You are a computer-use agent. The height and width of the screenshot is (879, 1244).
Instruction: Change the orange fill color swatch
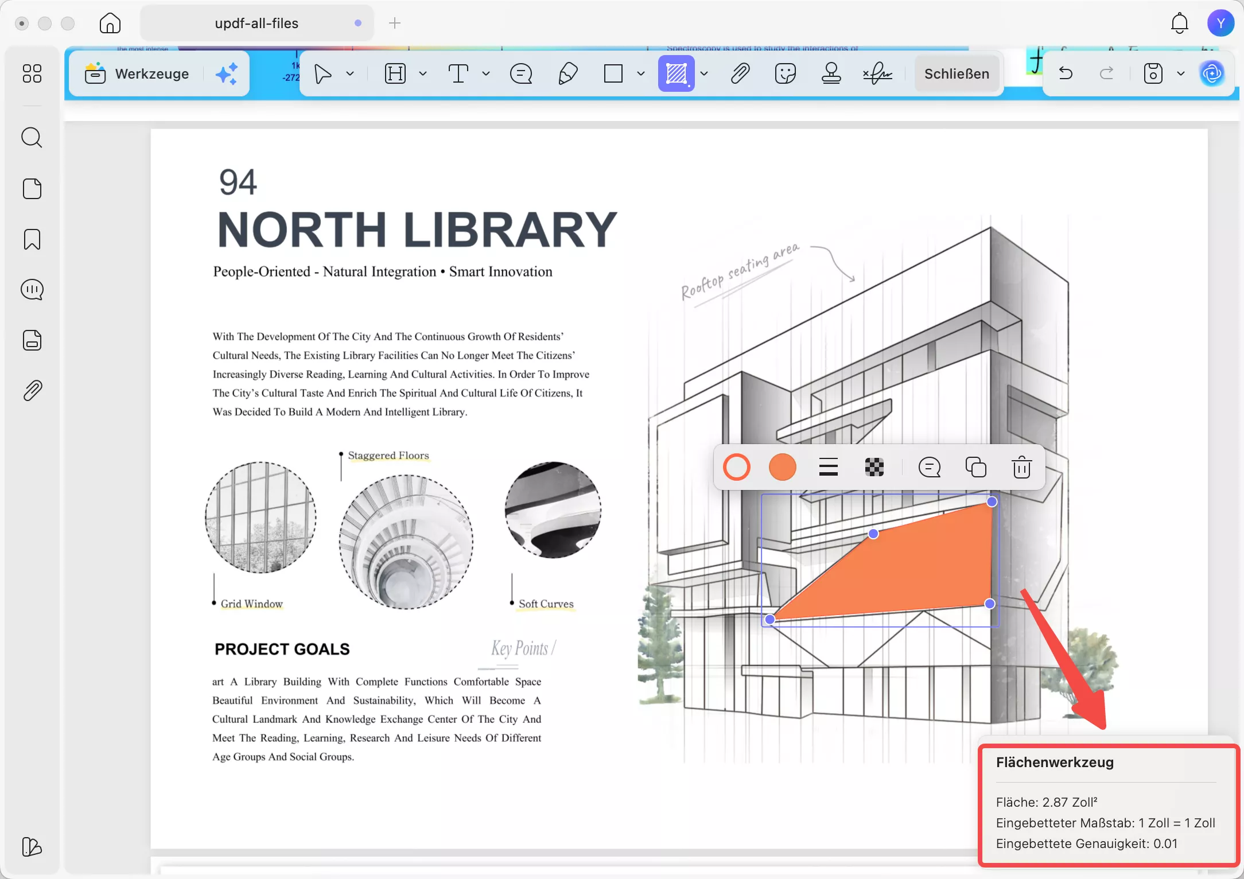tap(782, 467)
